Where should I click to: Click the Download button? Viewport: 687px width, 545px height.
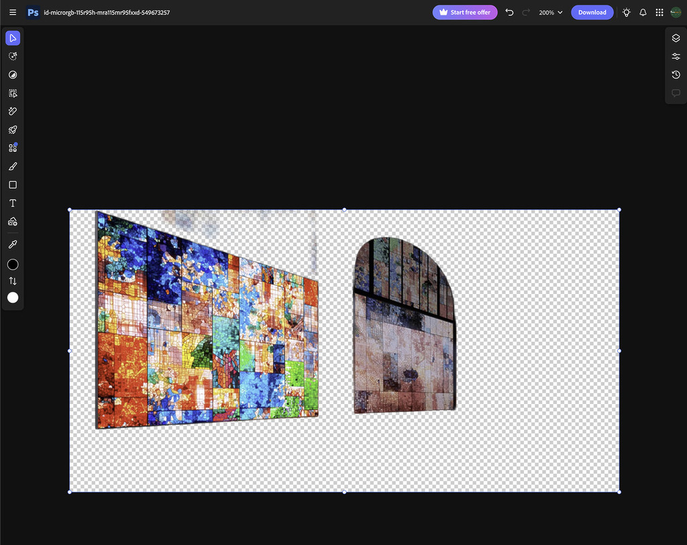592,12
